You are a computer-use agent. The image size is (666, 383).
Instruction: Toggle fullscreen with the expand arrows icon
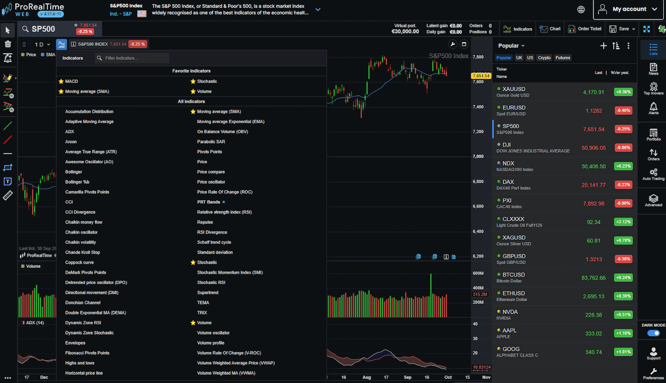(x=647, y=29)
